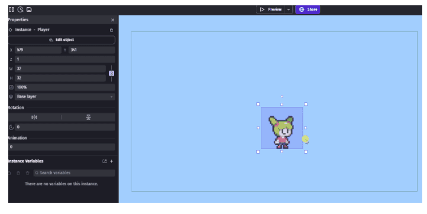Click the Search variables field
Viewport: 427px width, 214px height.
(75, 173)
